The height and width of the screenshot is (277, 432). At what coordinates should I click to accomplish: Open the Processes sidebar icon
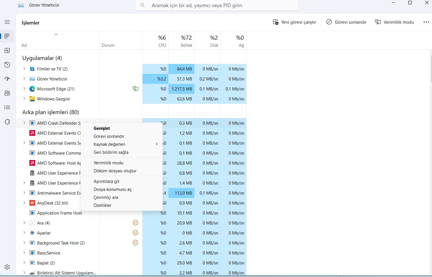coord(7,36)
